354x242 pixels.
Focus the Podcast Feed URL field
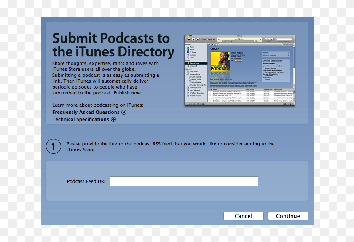pos(184,181)
